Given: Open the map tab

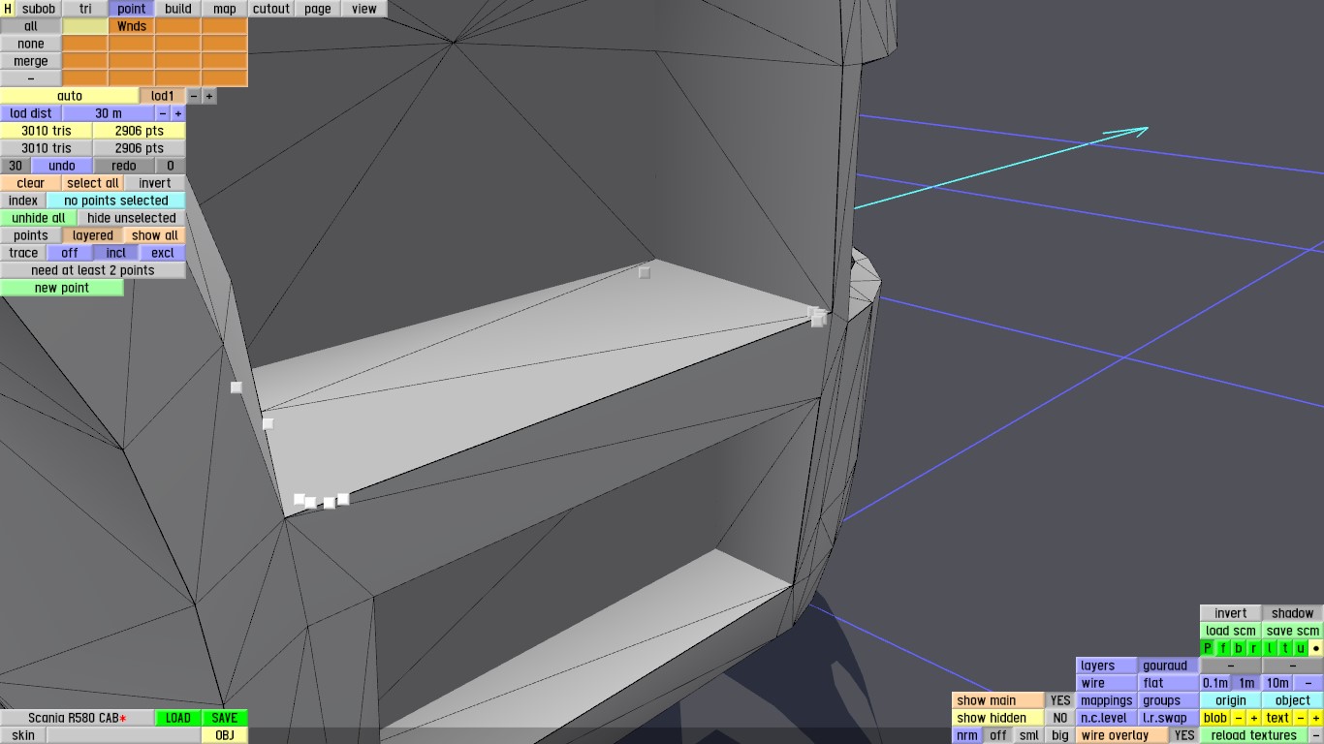Looking at the screenshot, I should [225, 9].
